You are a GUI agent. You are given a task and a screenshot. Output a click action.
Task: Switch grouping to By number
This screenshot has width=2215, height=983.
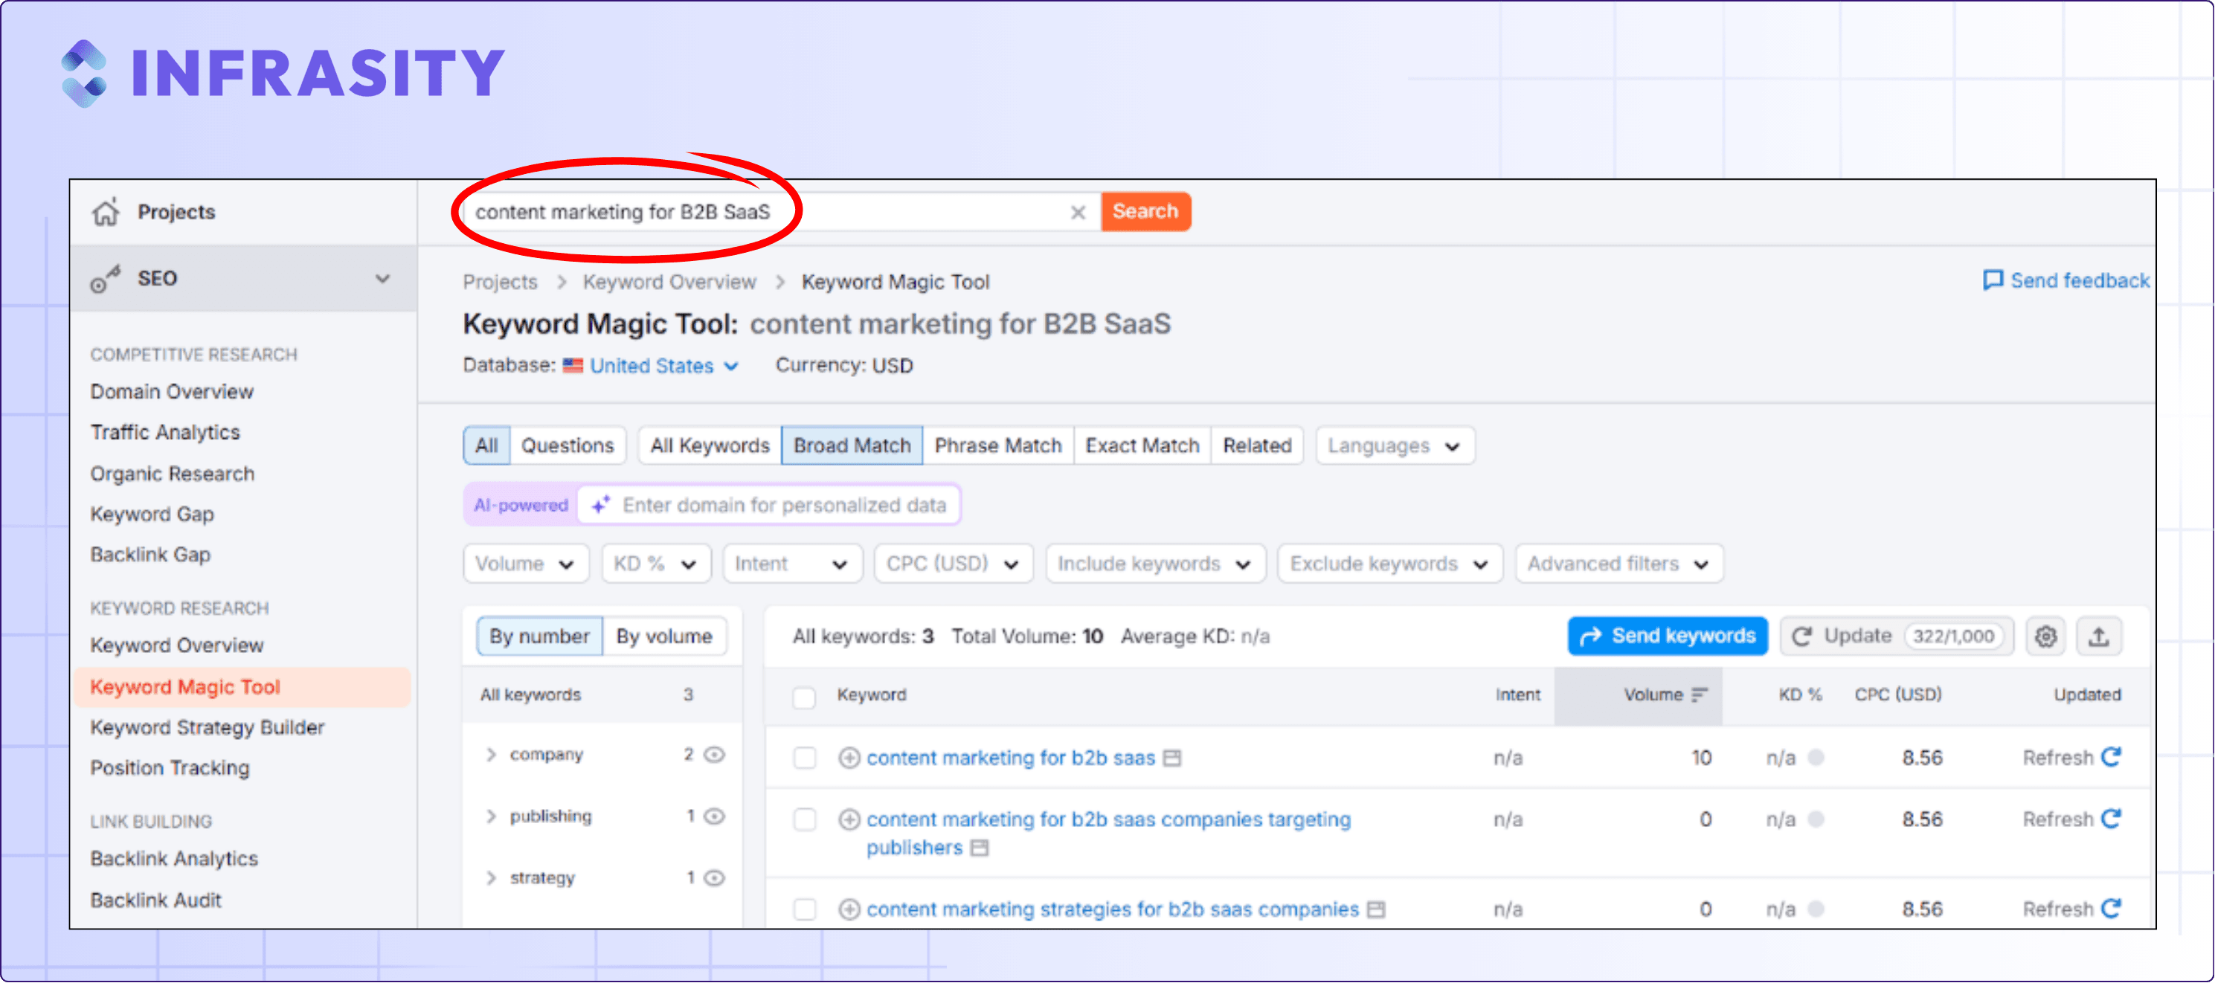(x=539, y=636)
